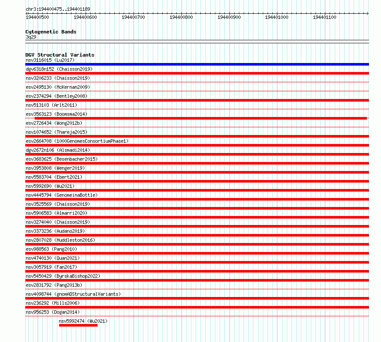This screenshot has height=342, width=381.
Task: Click the red bar under esv3563123 (Boomsma2014)
Action: tap(201, 118)
